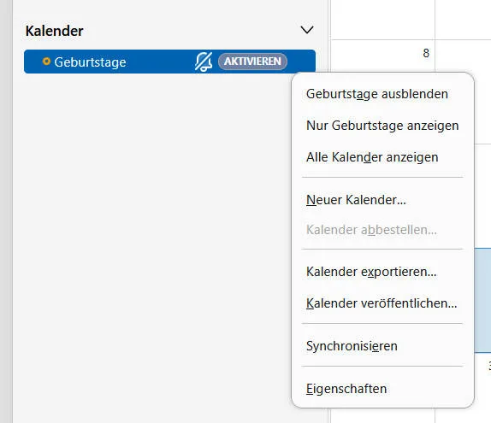Select the Geburtstage calendar entry
The image size is (491, 423).
coord(169,62)
